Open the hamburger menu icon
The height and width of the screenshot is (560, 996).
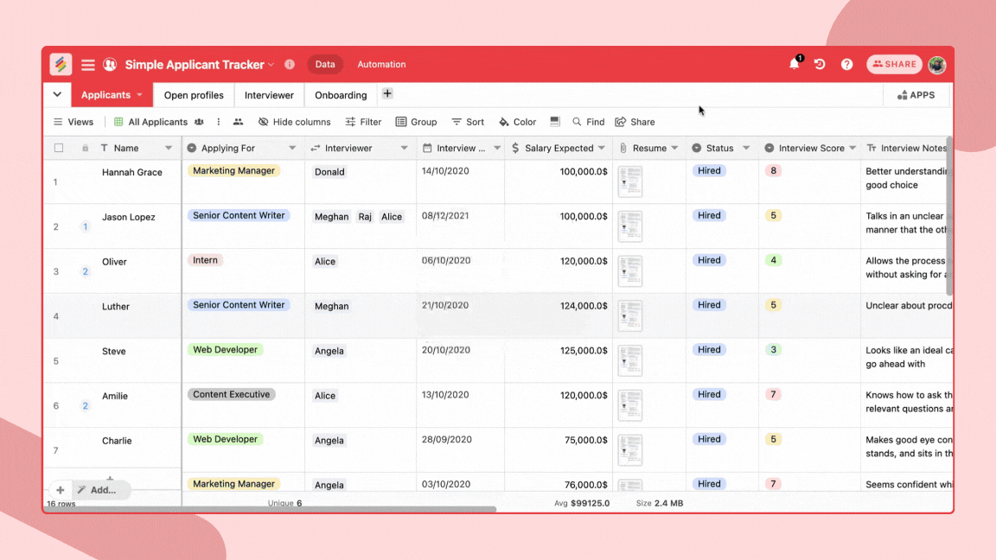pyautogui.click(x=88, y=65)
